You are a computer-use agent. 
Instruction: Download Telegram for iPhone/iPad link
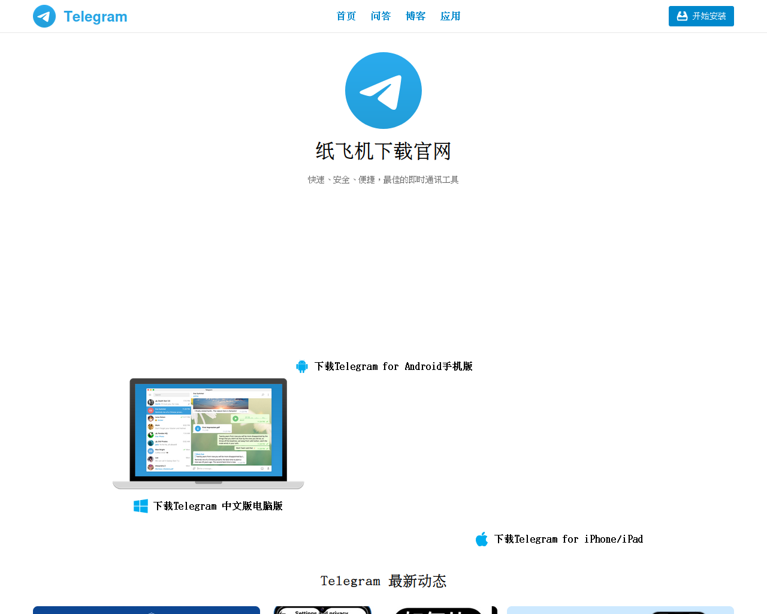[x=569, y=539]
